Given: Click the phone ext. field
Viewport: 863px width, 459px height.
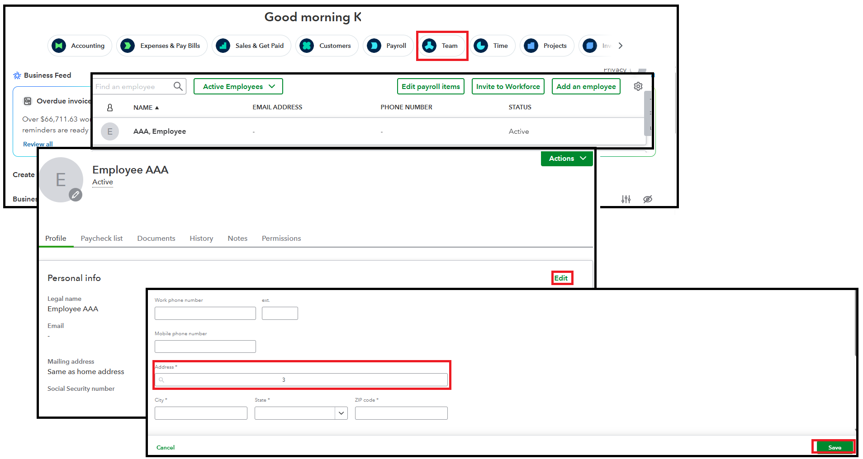Looking at the screenshot, I should tap(280, 313).
